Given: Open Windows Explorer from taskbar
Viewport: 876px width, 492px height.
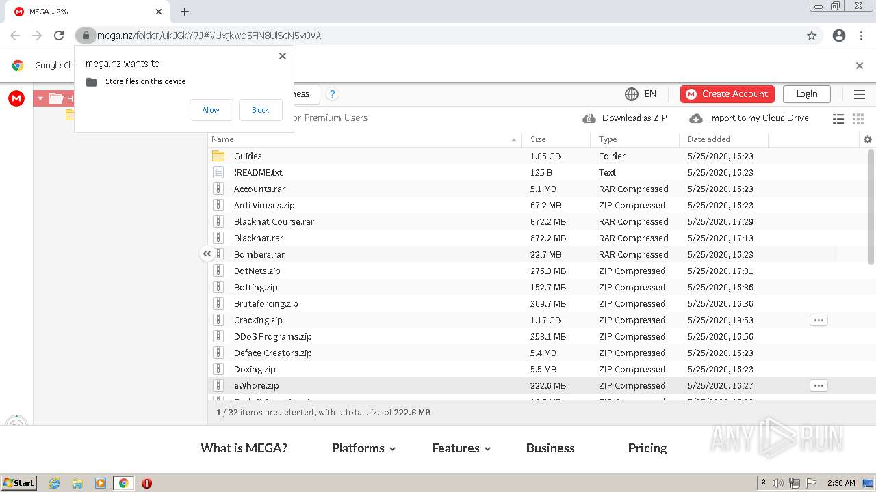Looking at the screenshot, I should (x=77, y=483).
